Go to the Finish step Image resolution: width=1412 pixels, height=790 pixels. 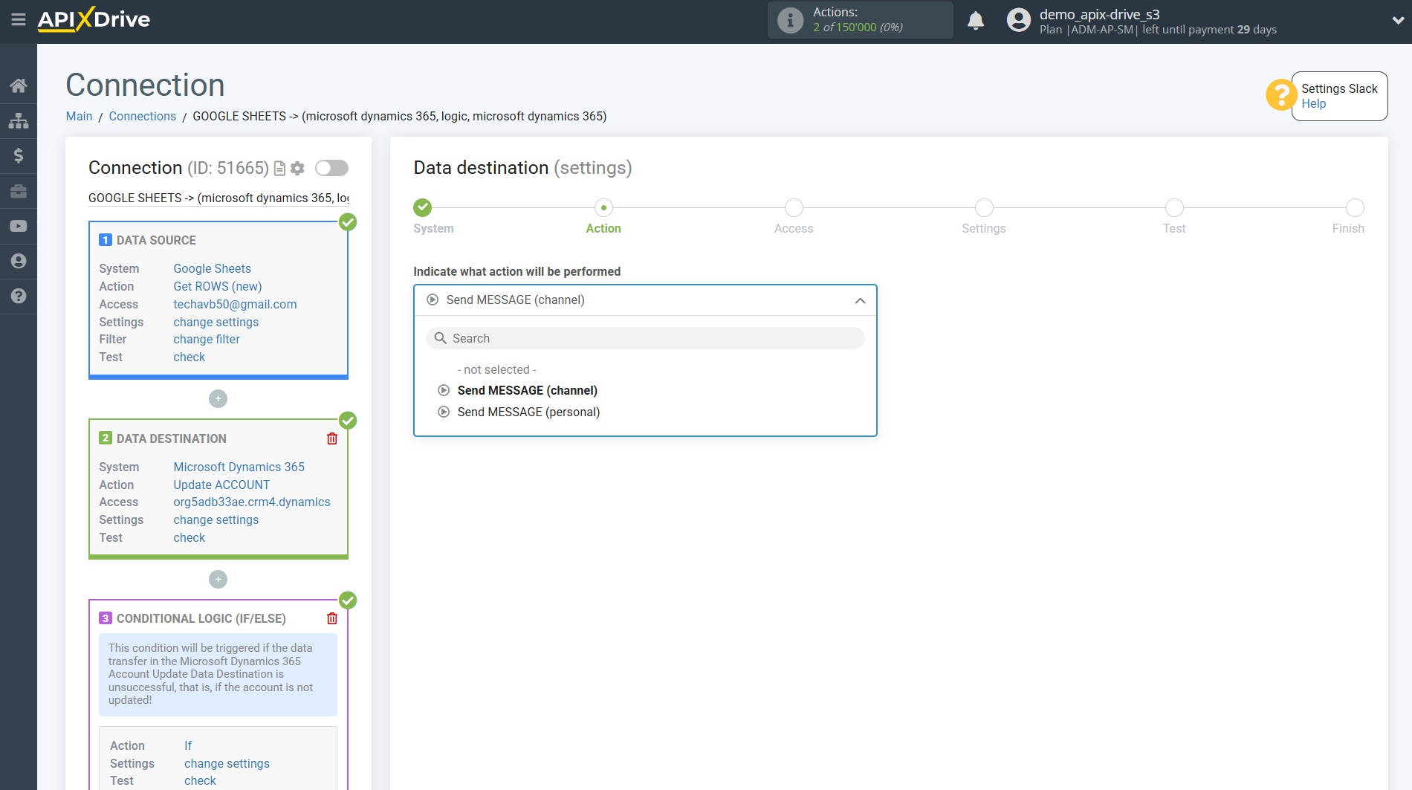pos(1355,207)
